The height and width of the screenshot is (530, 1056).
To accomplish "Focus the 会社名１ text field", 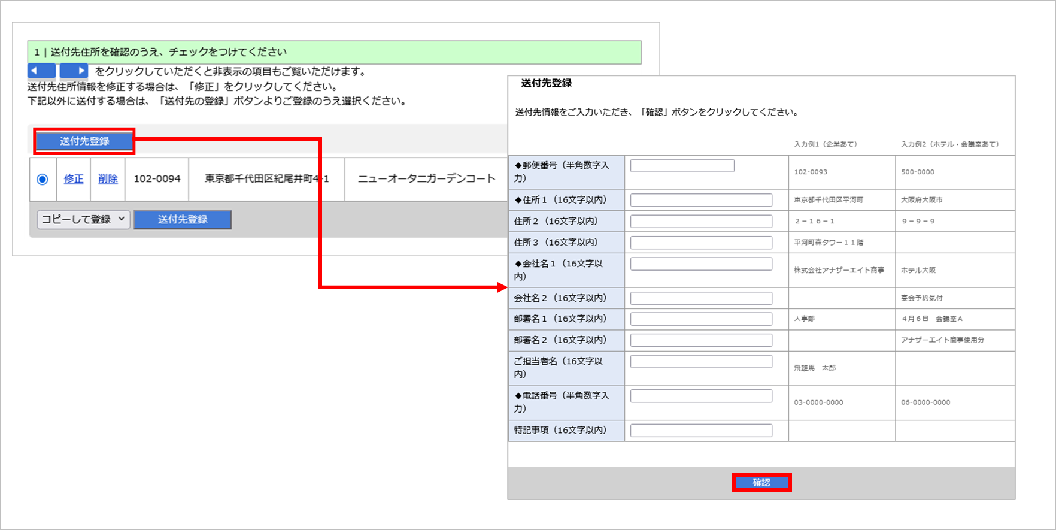I will pyautogui.click(x=701, y=264).
